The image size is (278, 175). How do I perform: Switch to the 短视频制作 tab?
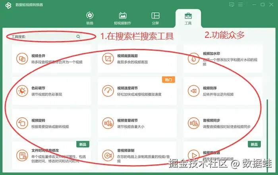click(x=122, y=18)
